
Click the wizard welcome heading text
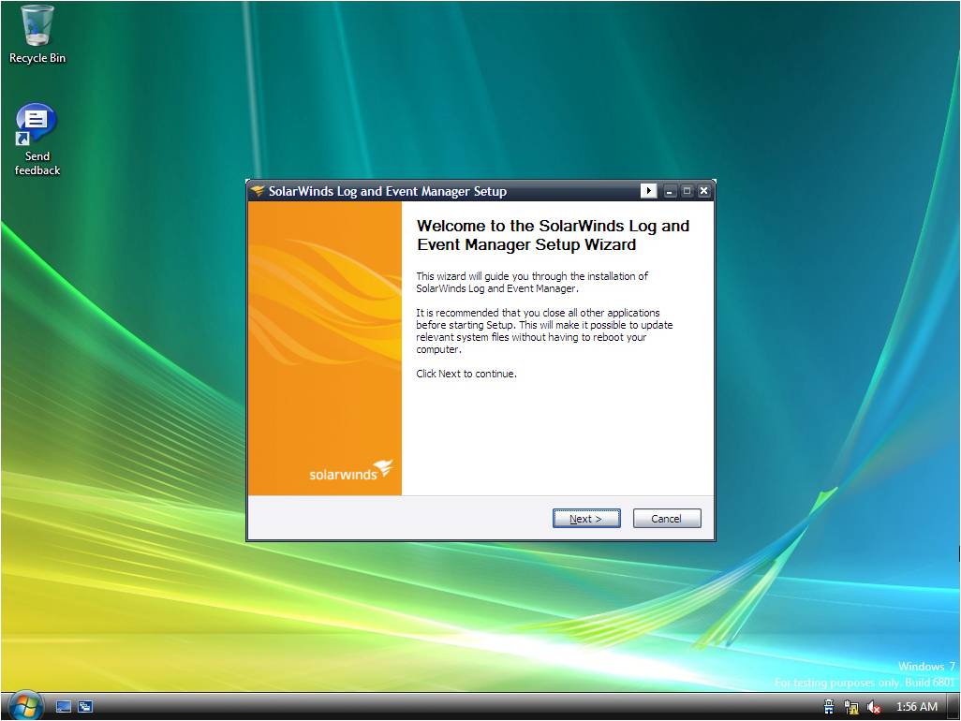pos(553,235)
